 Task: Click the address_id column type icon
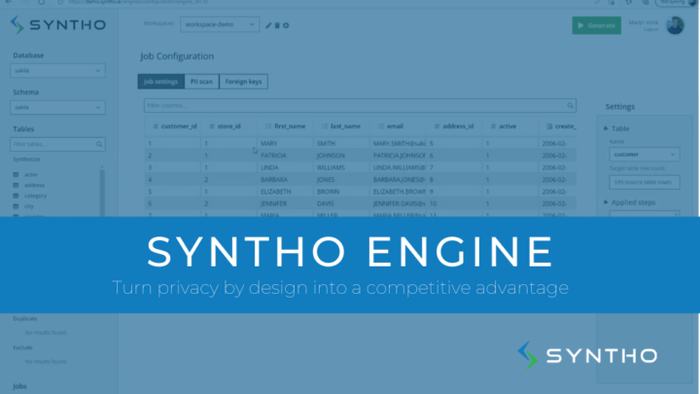point(437,126)
